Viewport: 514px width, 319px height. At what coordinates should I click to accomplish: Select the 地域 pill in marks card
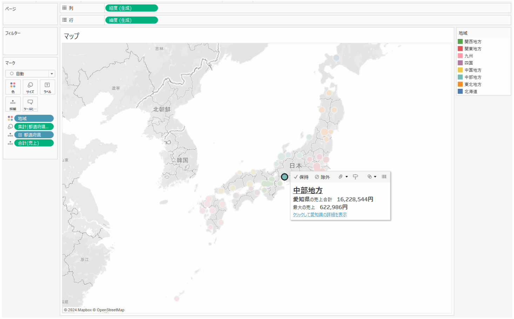34,119
